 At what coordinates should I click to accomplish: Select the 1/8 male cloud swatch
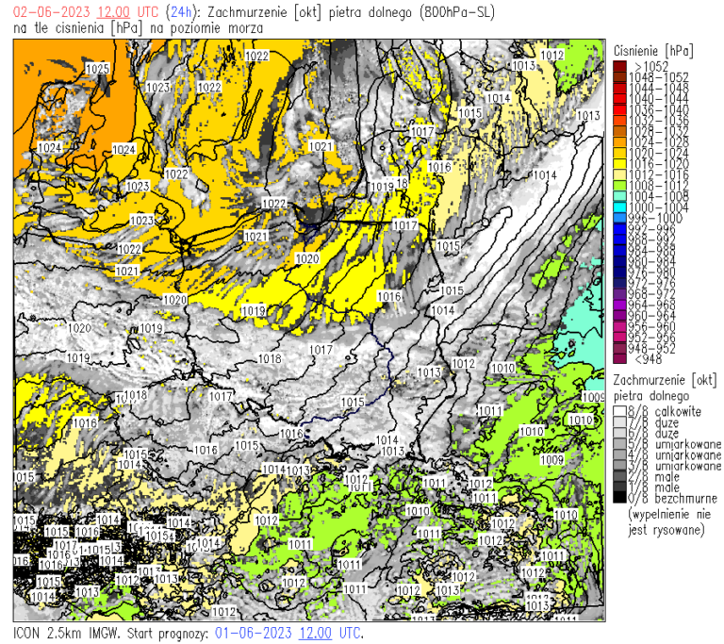619,487
